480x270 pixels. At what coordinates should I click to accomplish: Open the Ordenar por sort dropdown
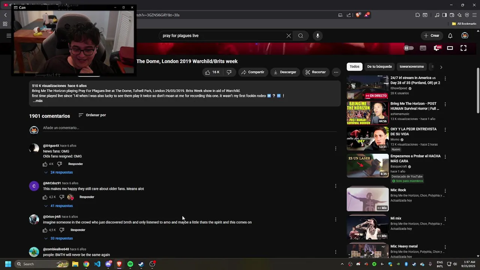pos(92,115)
